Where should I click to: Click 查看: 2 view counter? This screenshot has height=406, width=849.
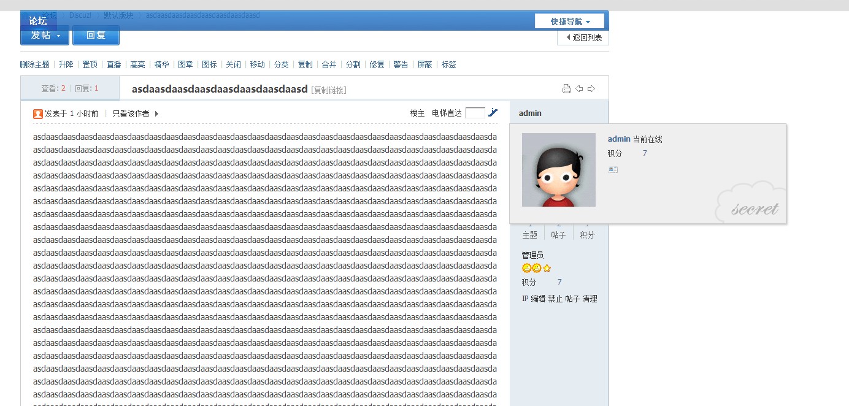(x=53, y=88)
